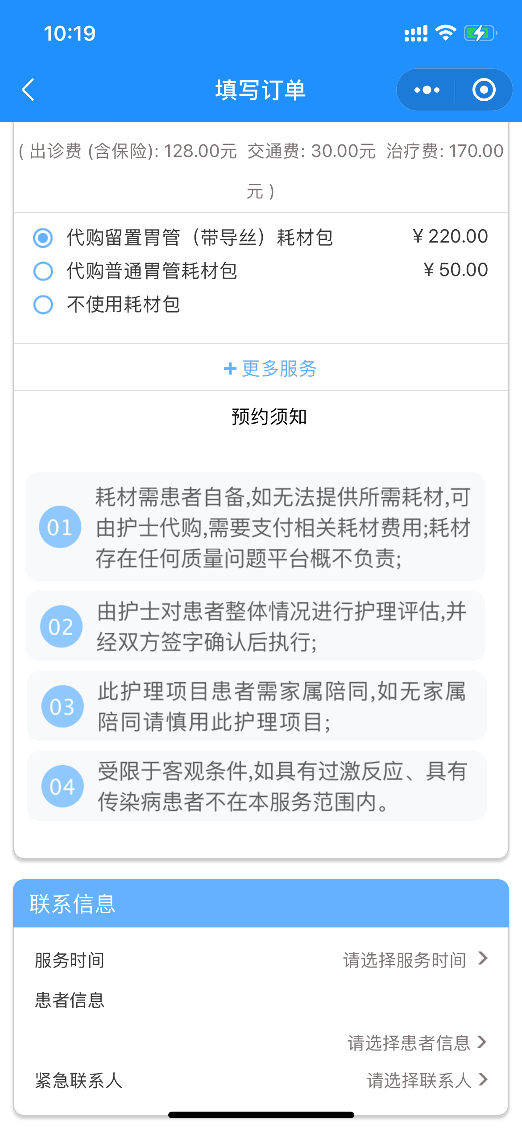
Task: Tap the 预约须知 heading
Action: (269, 417)
